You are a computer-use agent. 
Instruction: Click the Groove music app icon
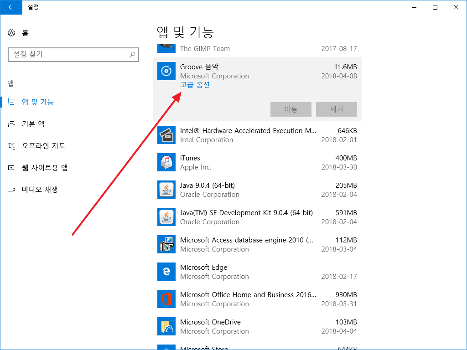(166, 71)
